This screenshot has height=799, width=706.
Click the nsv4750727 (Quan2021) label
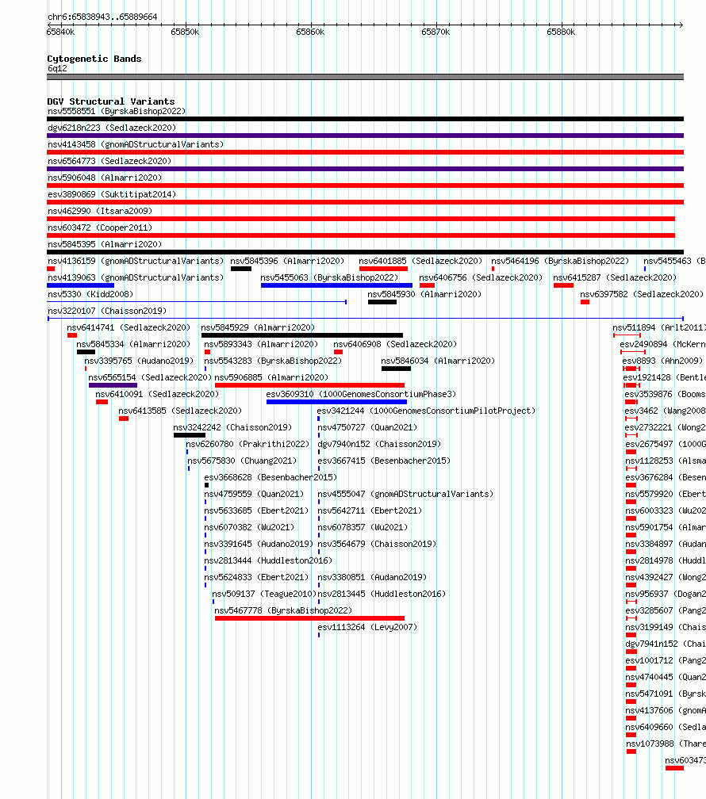[367, 427]
